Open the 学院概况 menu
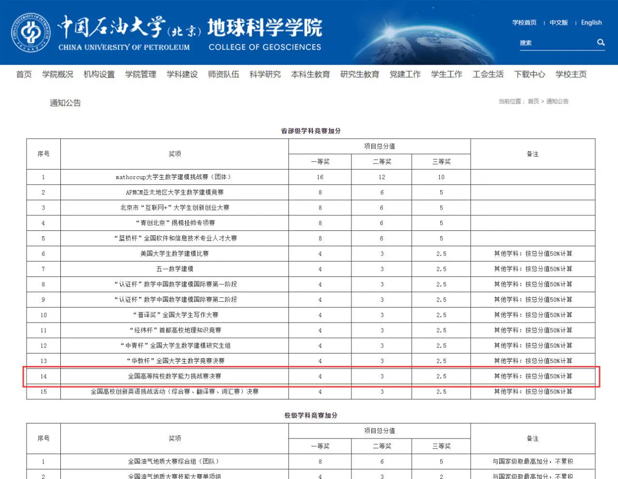Image resolution: width=618 pixels, height=479 pixels. click(57, 74)
